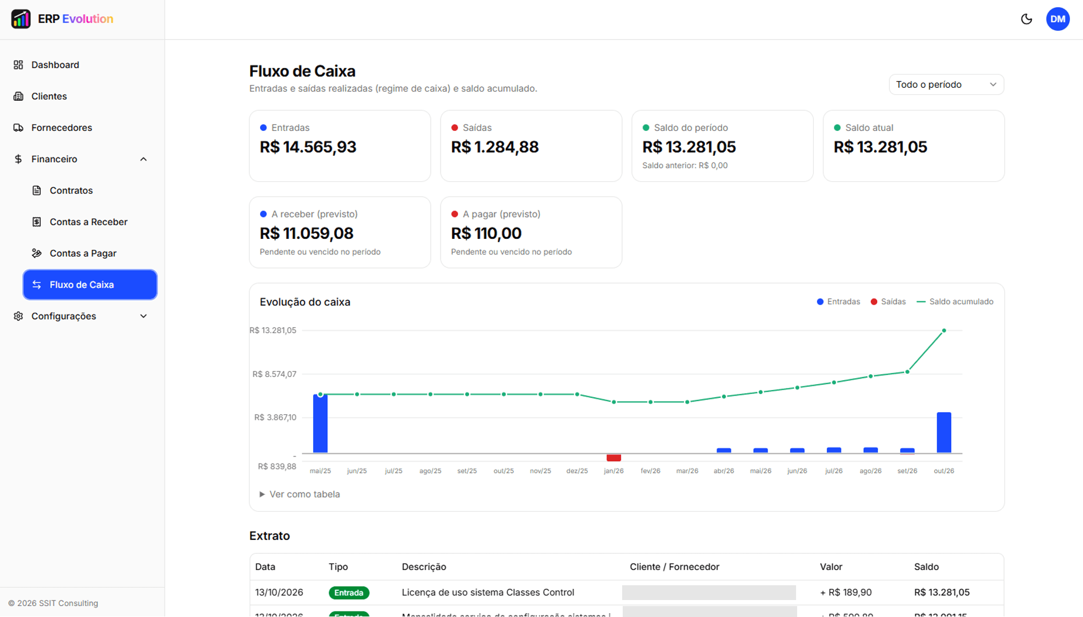The height and width of the screenshot is (617, 1083).
Task: Click the out/26 blue Entradas bar
Action: pos(944,433)
